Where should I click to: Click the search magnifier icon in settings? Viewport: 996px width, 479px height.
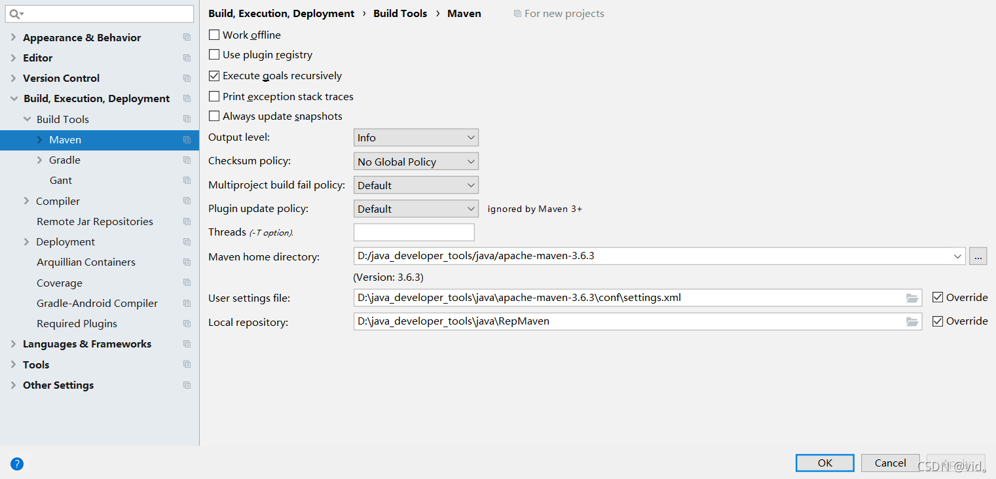click(x=16, y=14)
